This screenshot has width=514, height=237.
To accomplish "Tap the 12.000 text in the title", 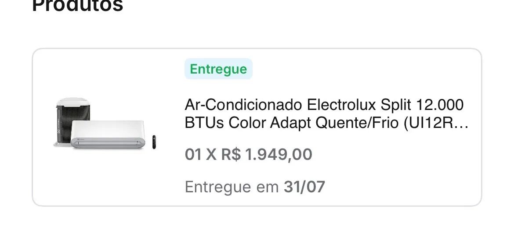I will (440, 105).
